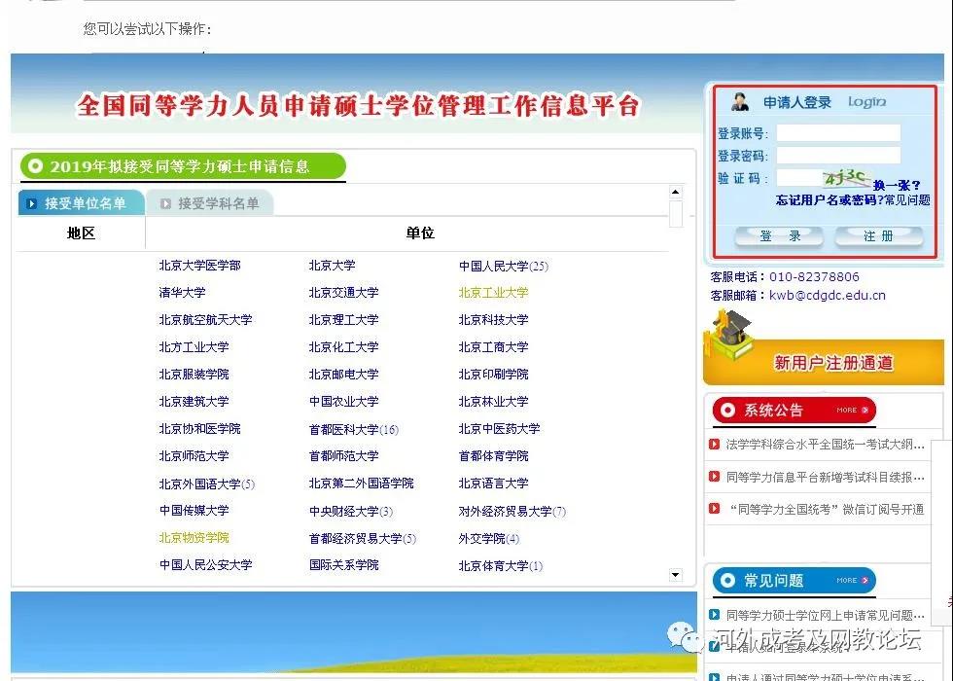The width and height of the screenshot is (953, 681).
Task: Click bullet icon beside 同等学力信息平台新增 notice
Action: click(715, 477)
